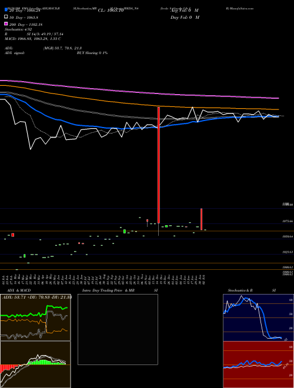Open the MACD histogram chart panel
Screen dimensions: 294x388
35,364
